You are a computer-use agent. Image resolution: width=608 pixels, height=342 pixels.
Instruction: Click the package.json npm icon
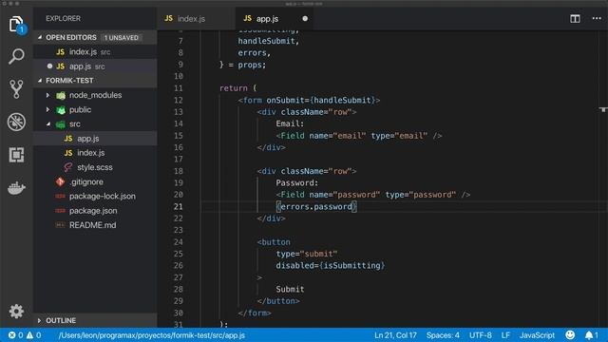[x=60, y=211]
